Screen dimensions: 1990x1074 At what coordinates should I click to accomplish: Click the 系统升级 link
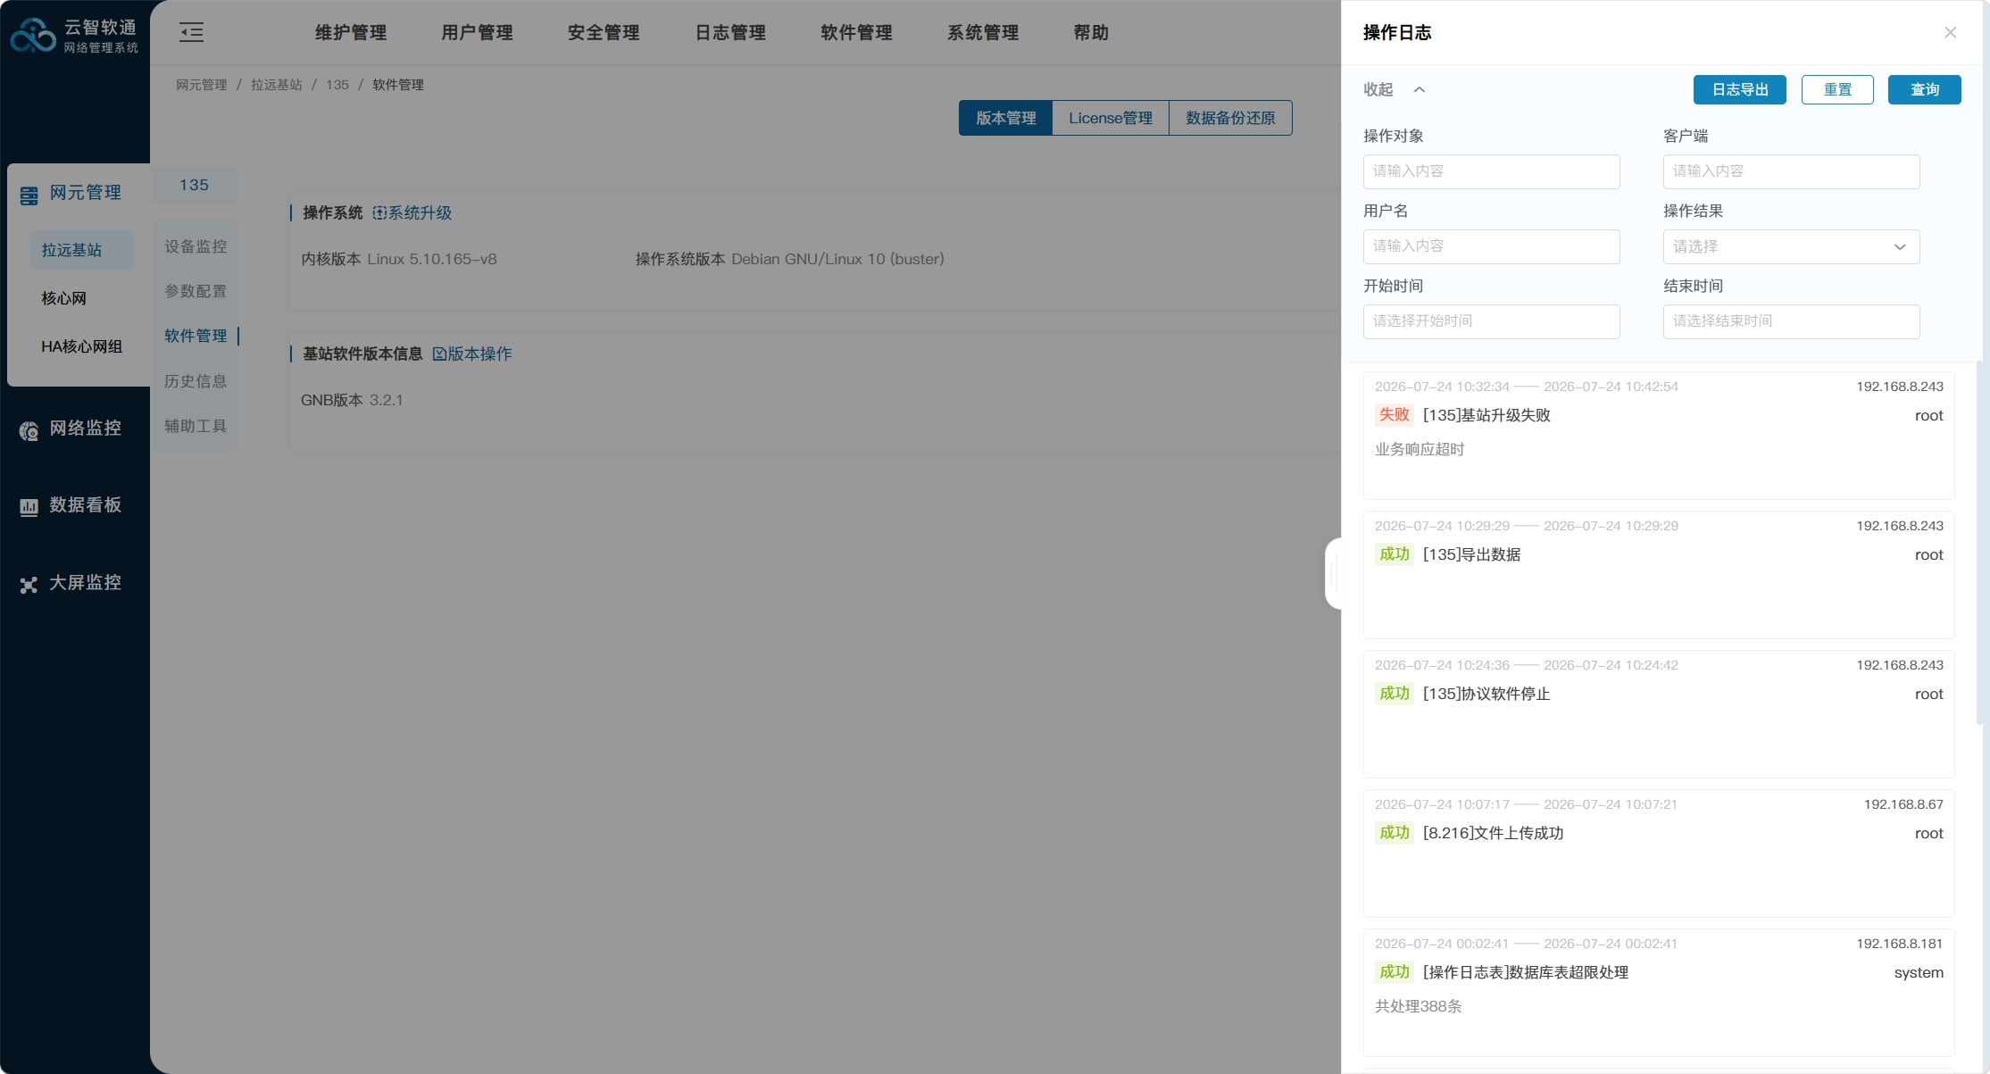pyautogui.click(x=420, y=213)
